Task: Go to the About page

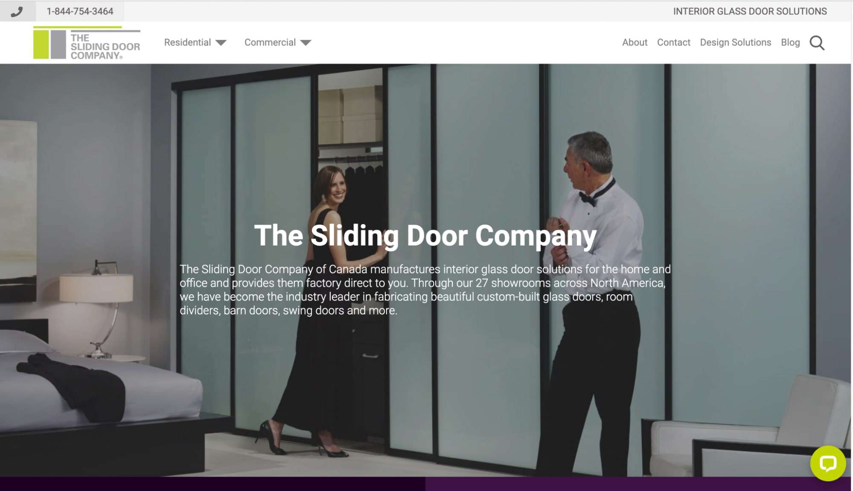Action: [x=635, y=42]
